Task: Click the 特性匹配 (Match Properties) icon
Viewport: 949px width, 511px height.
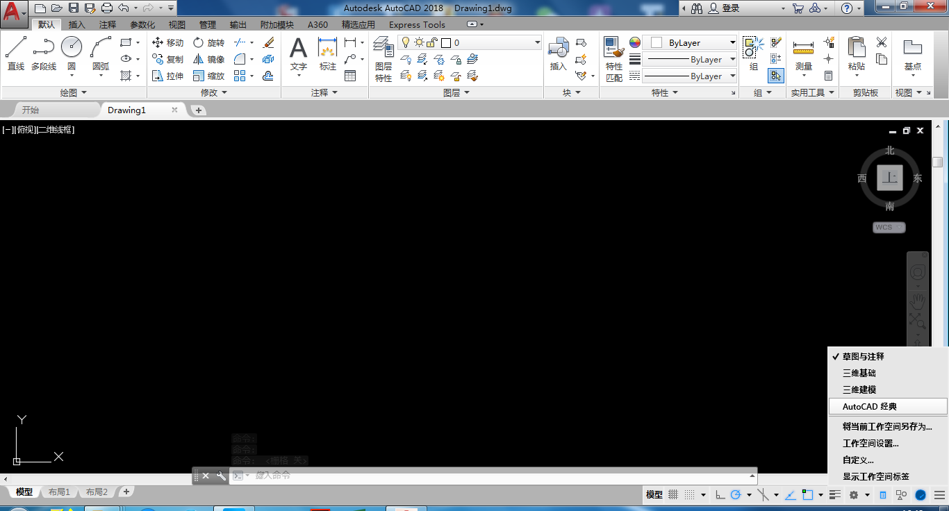Action: [x=613, y=59]
